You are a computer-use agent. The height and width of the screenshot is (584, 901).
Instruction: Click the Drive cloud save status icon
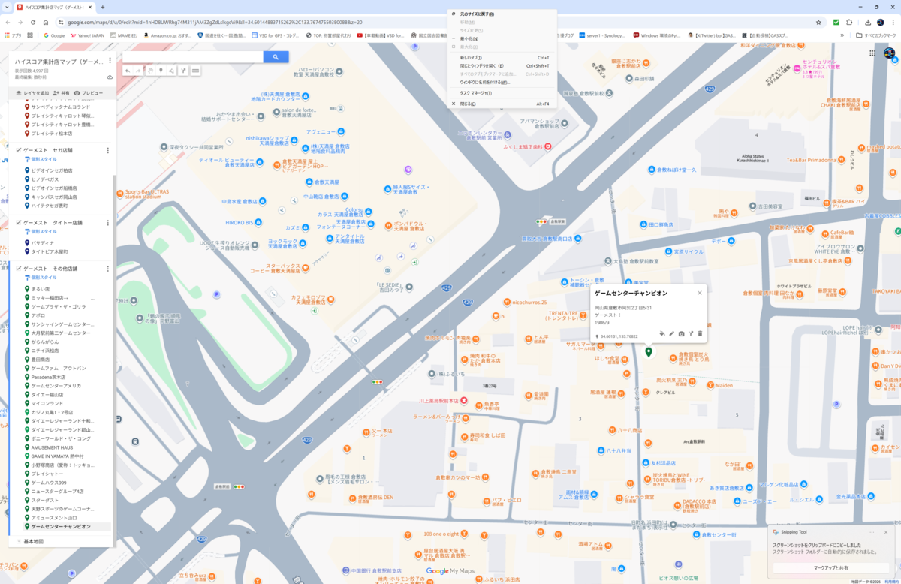(110, 77)
